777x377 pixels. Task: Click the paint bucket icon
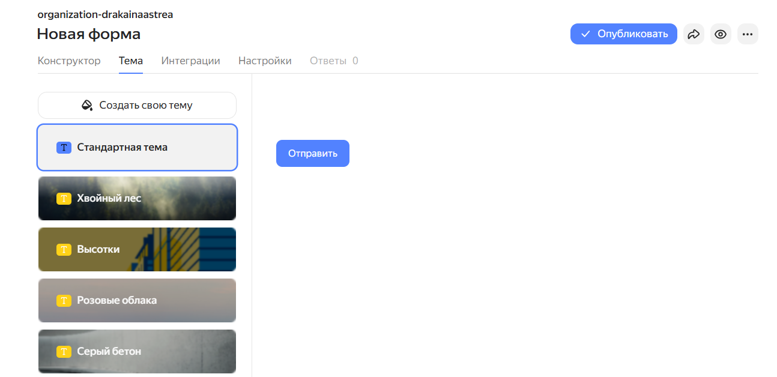click(x=87, y=106)
